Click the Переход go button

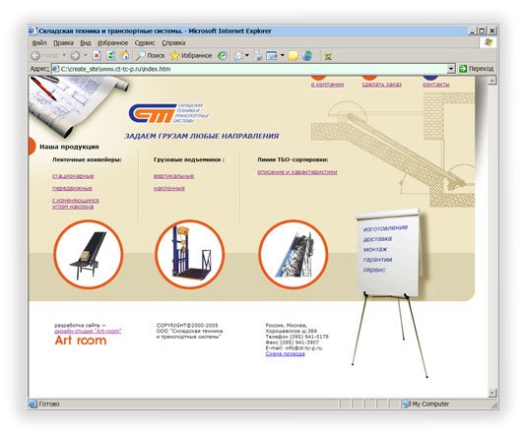coord(476,69)
